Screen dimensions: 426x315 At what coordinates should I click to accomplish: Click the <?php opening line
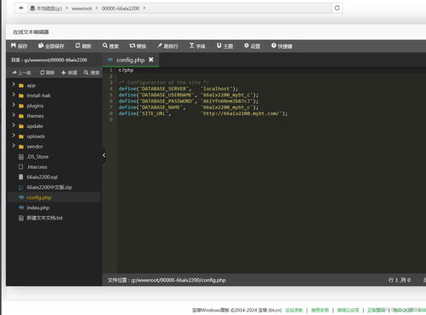click(x=125, y=70)
